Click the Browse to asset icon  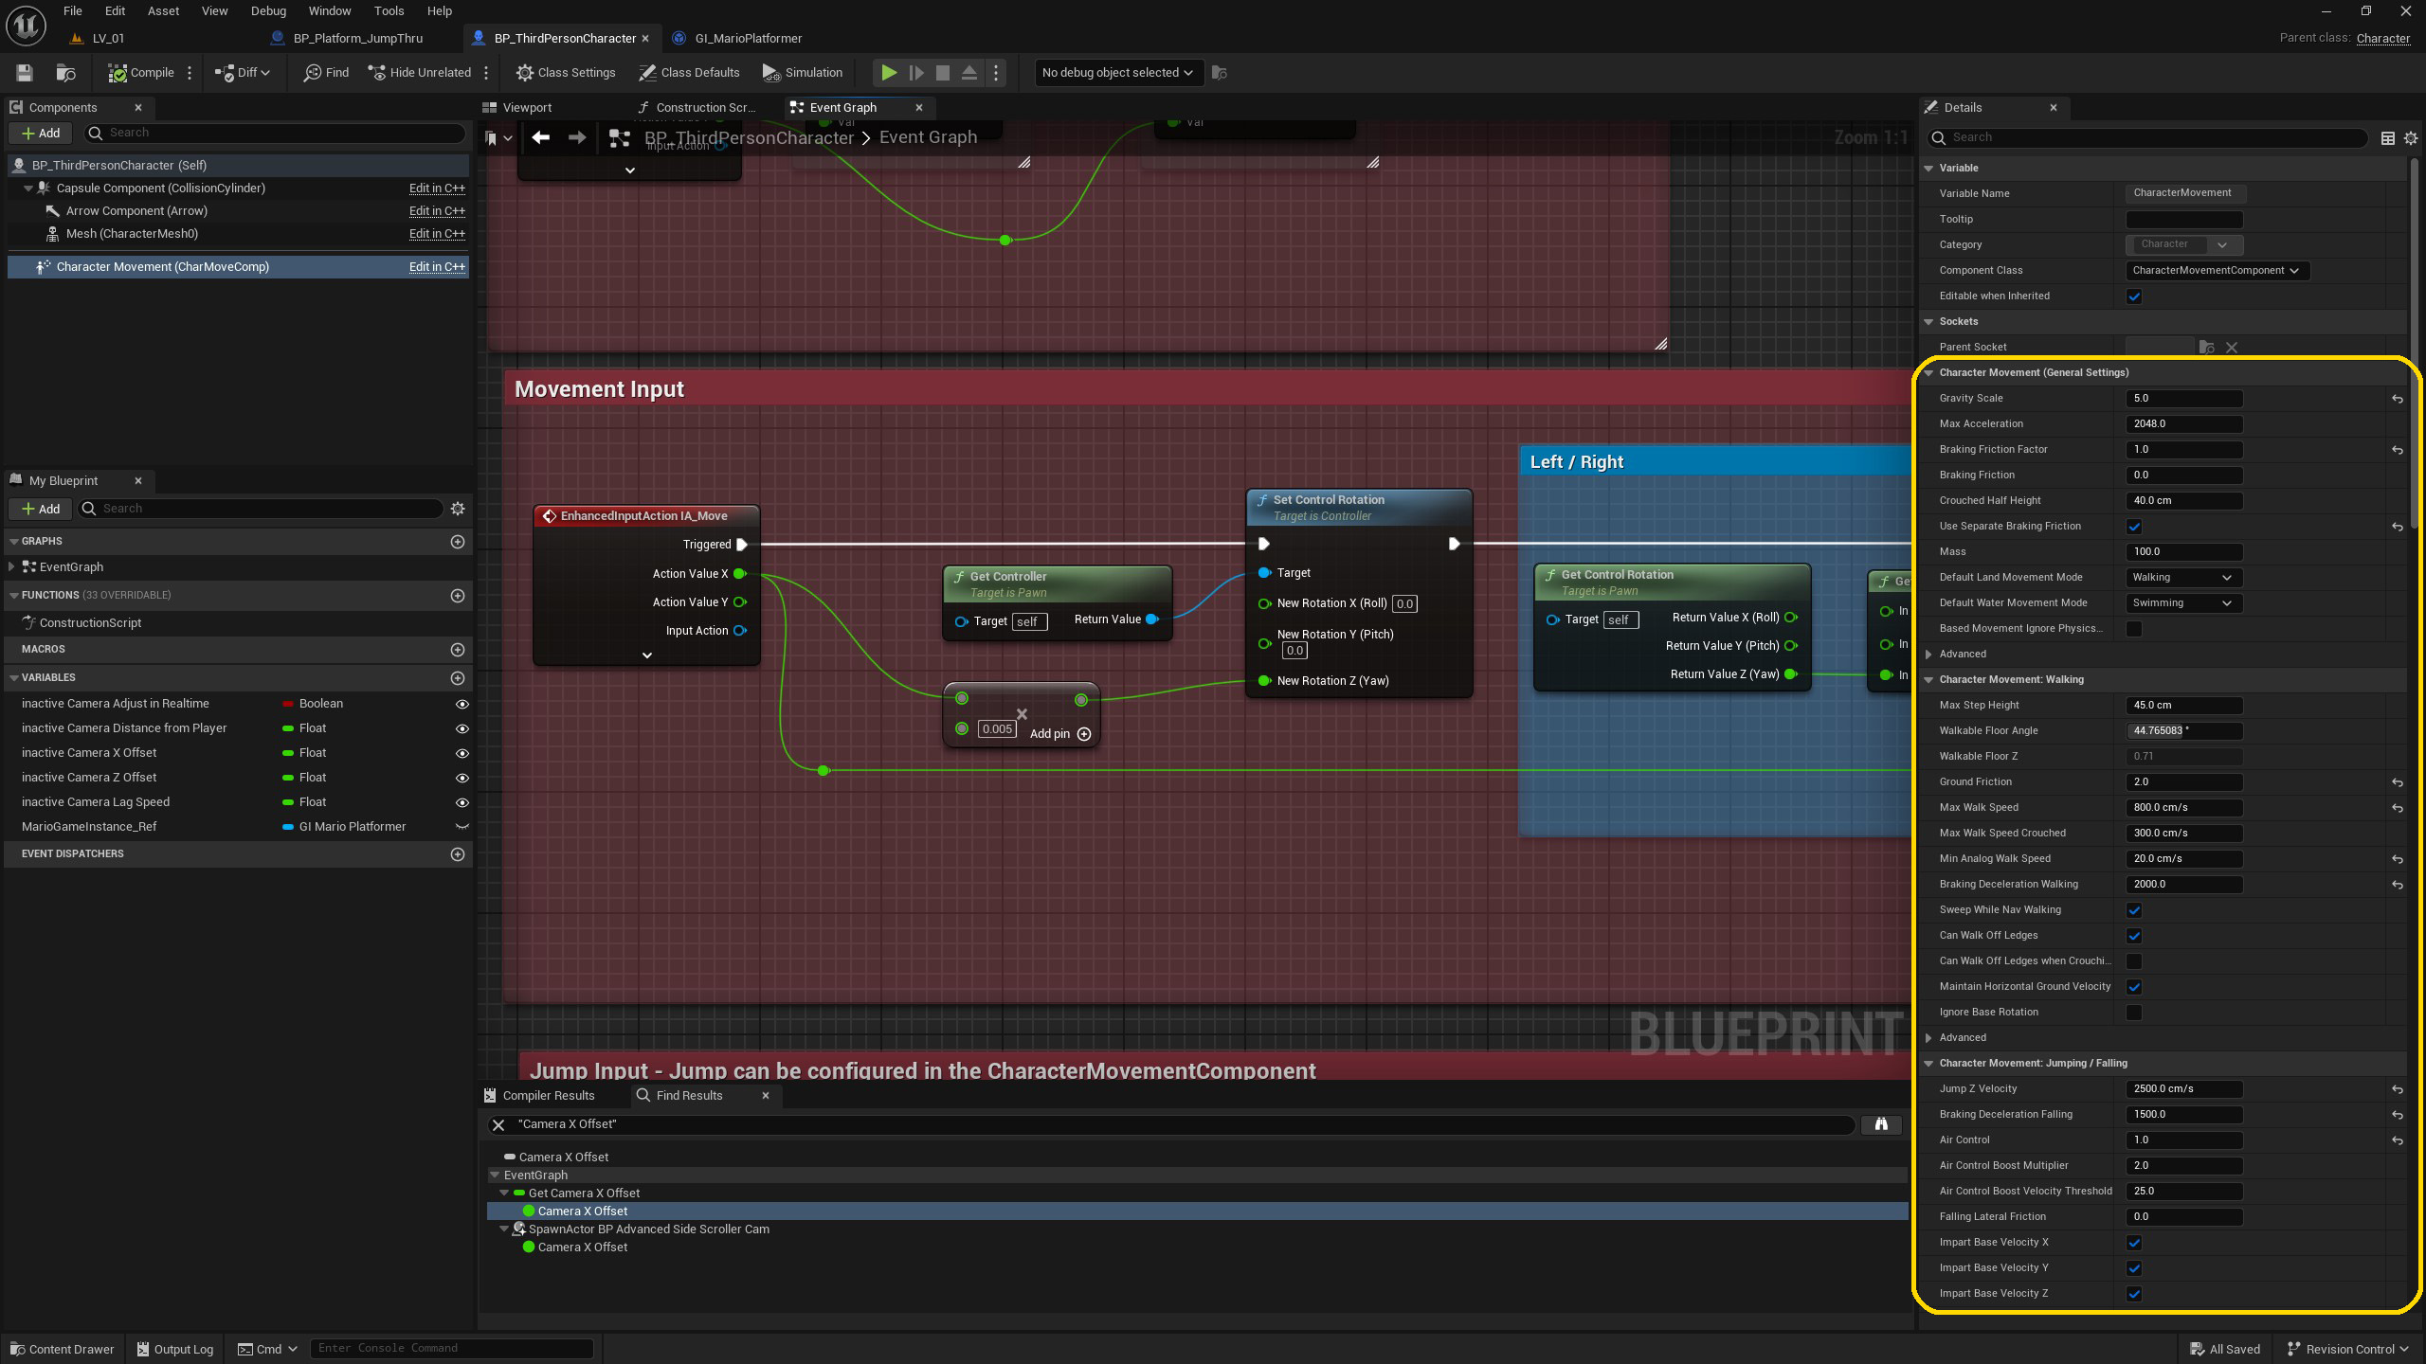(x=65, y=73)
